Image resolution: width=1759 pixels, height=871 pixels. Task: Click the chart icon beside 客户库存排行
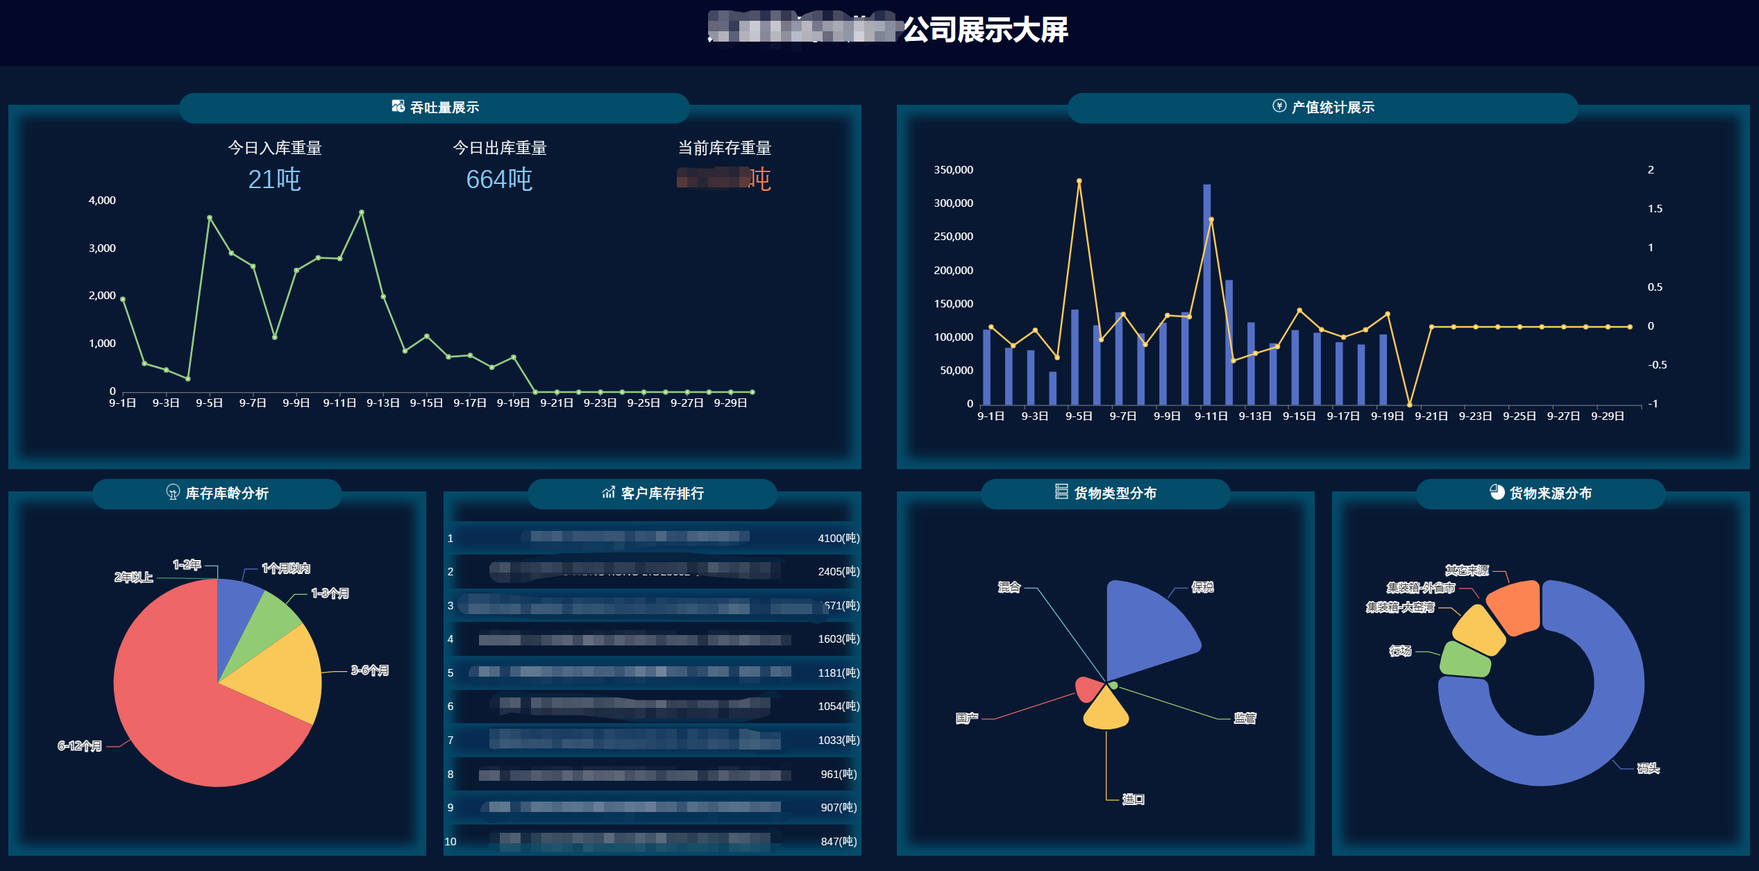click(x=608, y=492)
